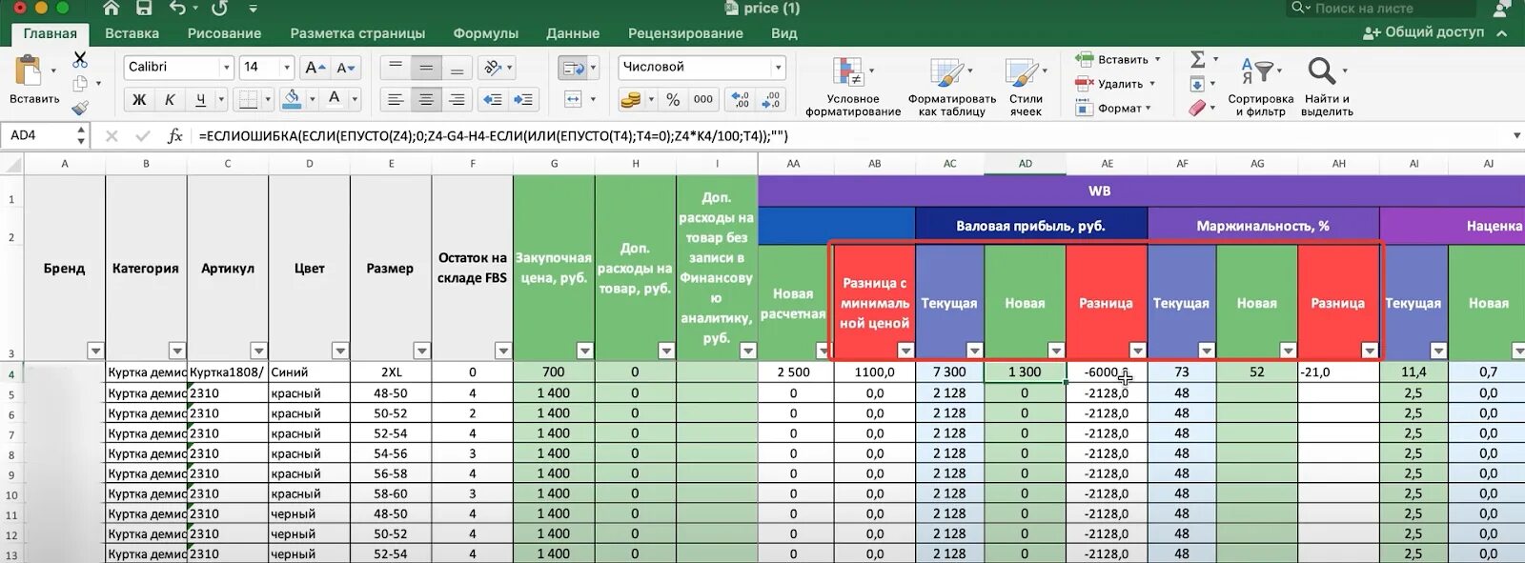Redo the last action

pyautogui.click(x=219, y=9)
